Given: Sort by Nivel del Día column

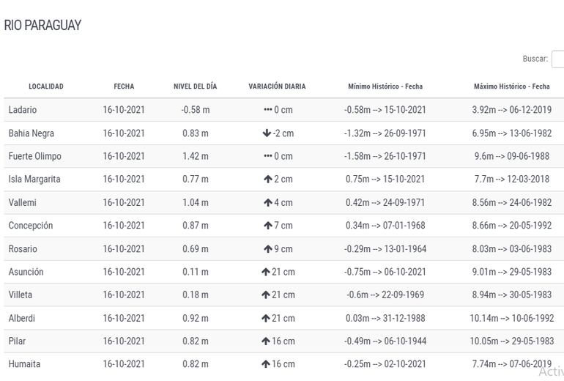Looking at the screenshot, I should point(195,86).
